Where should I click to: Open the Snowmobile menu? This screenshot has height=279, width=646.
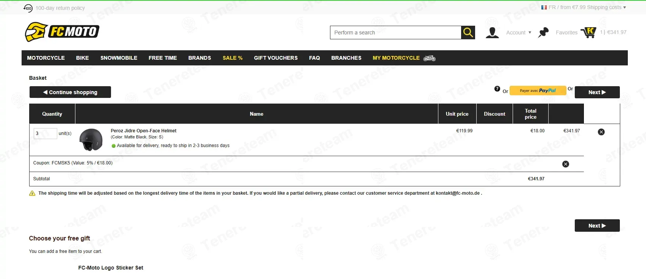point(119,58)
